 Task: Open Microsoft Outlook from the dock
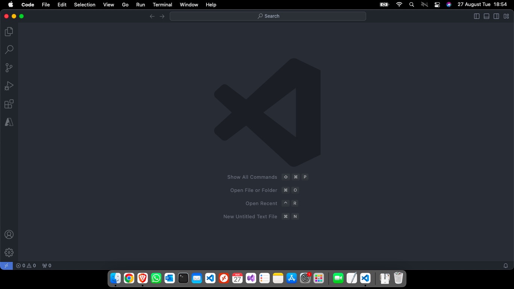pyautogui.click(x=170, y=278)
